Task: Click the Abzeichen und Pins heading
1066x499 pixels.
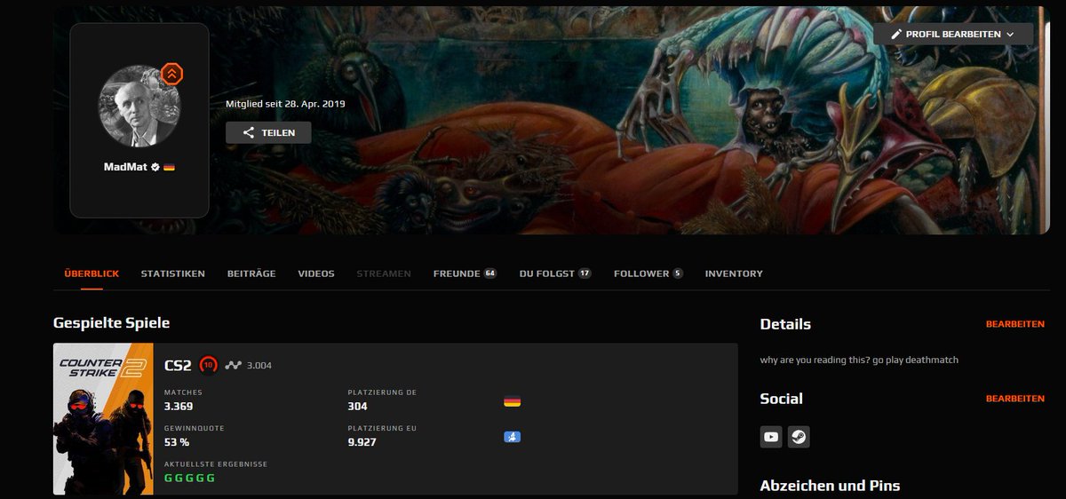Action: [x=830, y=486]
